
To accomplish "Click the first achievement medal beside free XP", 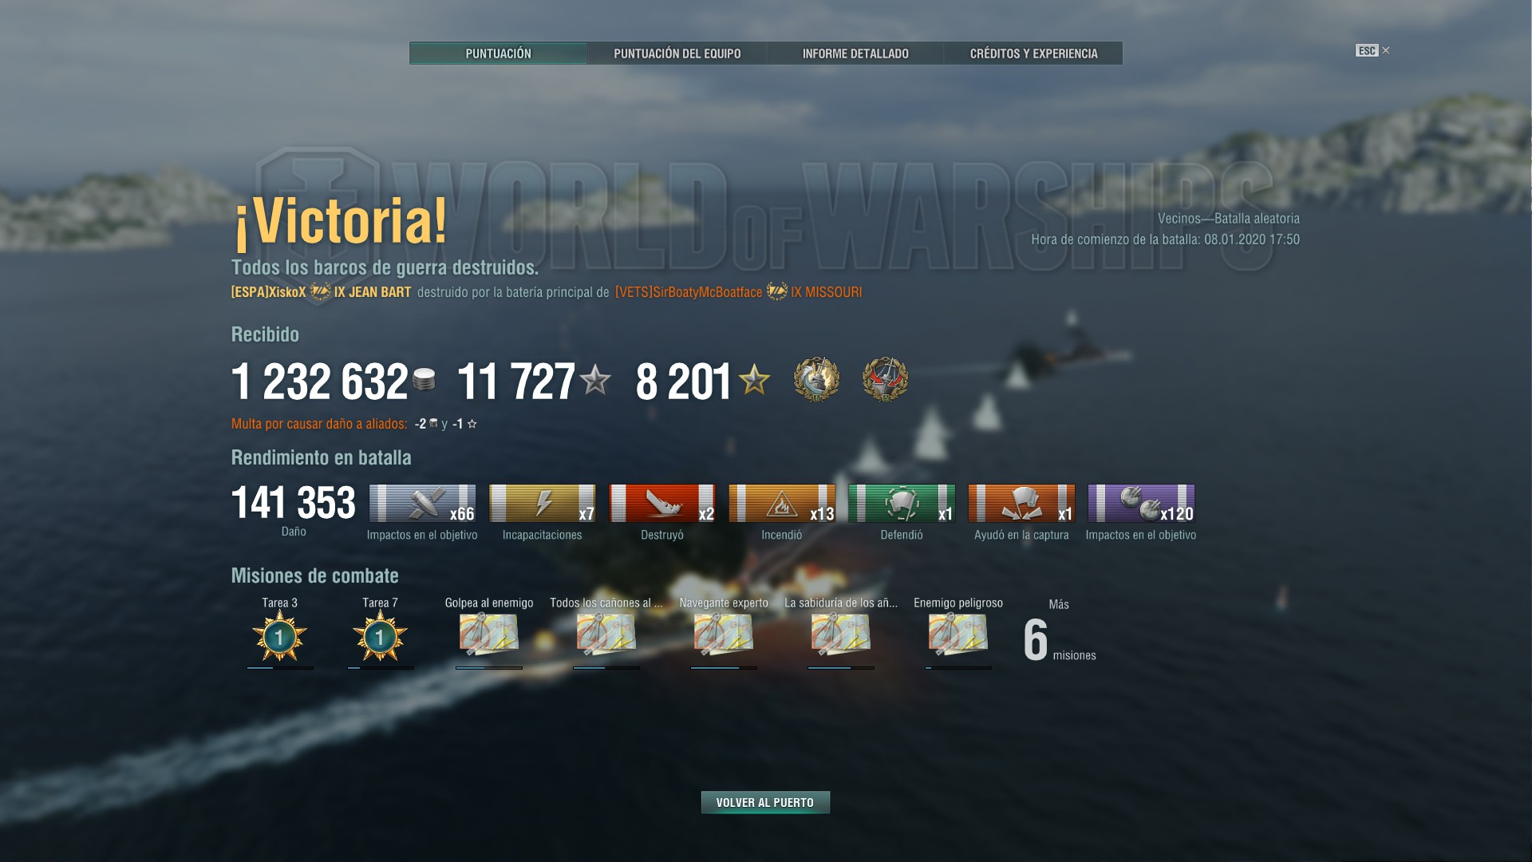I will [816, 379].
